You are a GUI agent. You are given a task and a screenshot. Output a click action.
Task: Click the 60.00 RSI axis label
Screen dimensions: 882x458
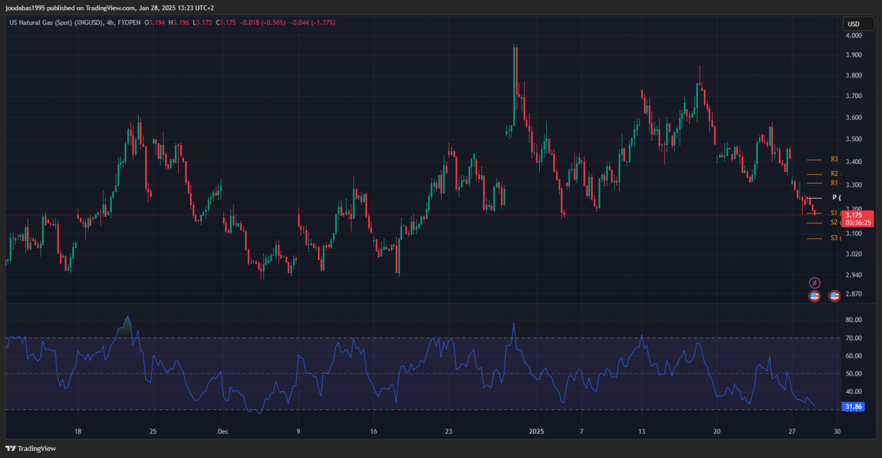[854, 356]
